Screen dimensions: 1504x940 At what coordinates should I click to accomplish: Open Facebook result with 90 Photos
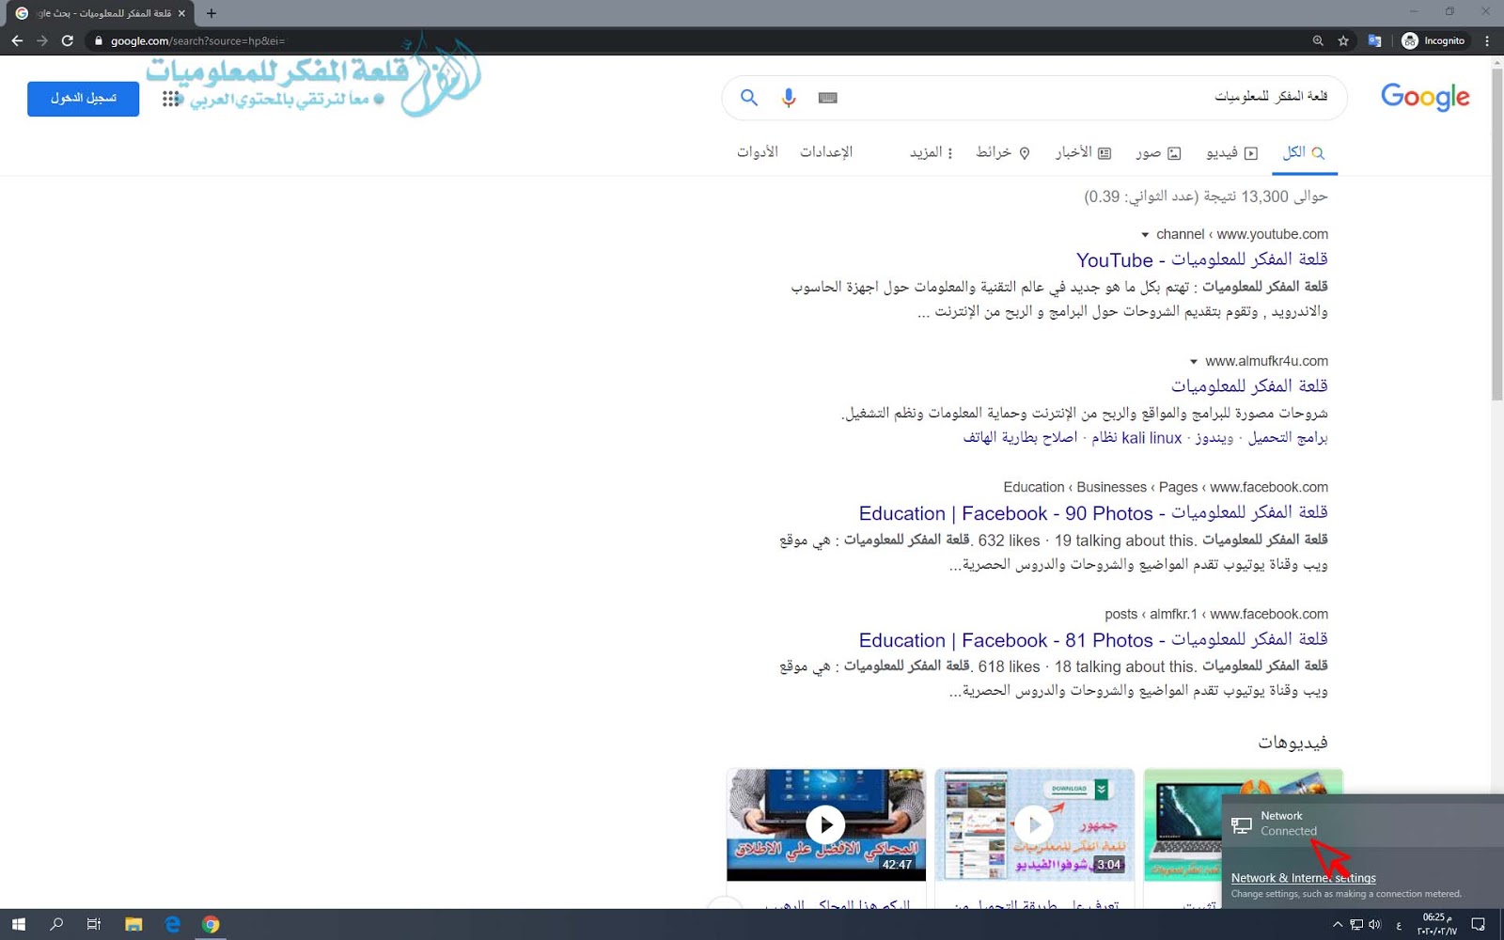(1093, 513)
